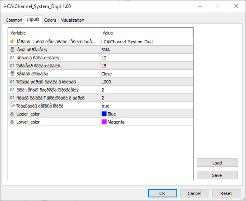Screen dimensions: 246x201
Task: Open the Visualization tab
Action: pos(72,20)
